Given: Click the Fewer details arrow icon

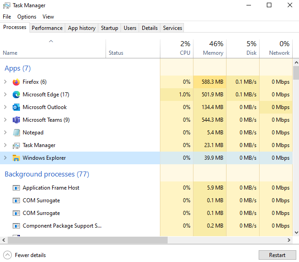Looking at the screenshot, I should (x=7, y=255).
